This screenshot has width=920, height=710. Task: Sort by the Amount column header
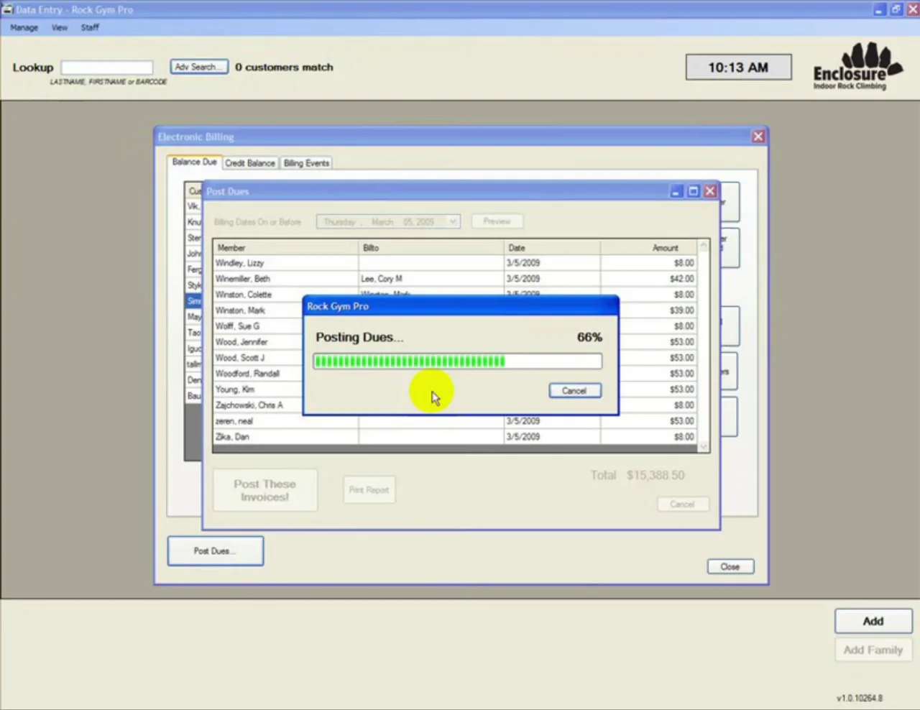pos(648,247)
